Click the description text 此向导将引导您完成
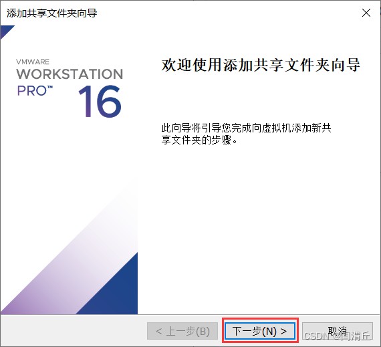The image size is (381, 347). [x=206, y=128]
